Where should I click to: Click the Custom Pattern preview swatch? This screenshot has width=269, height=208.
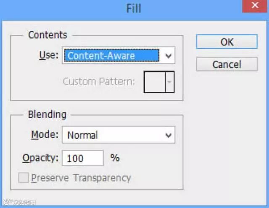(154, 81)
